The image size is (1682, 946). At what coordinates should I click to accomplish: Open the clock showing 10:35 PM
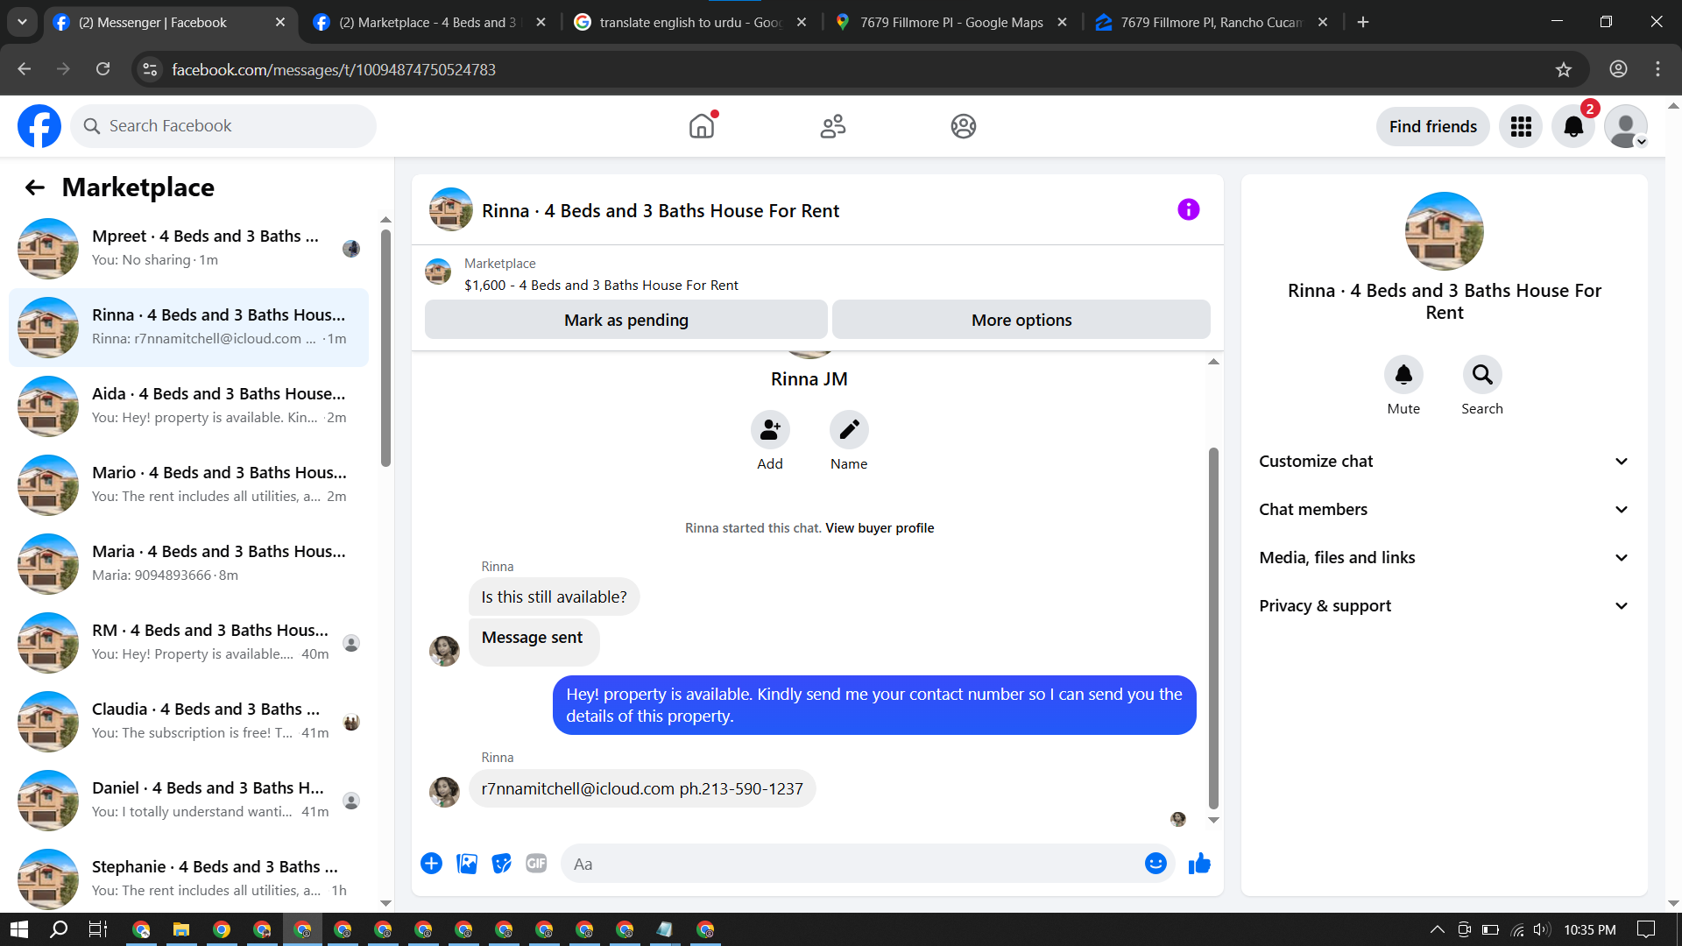pos(1590,929)
